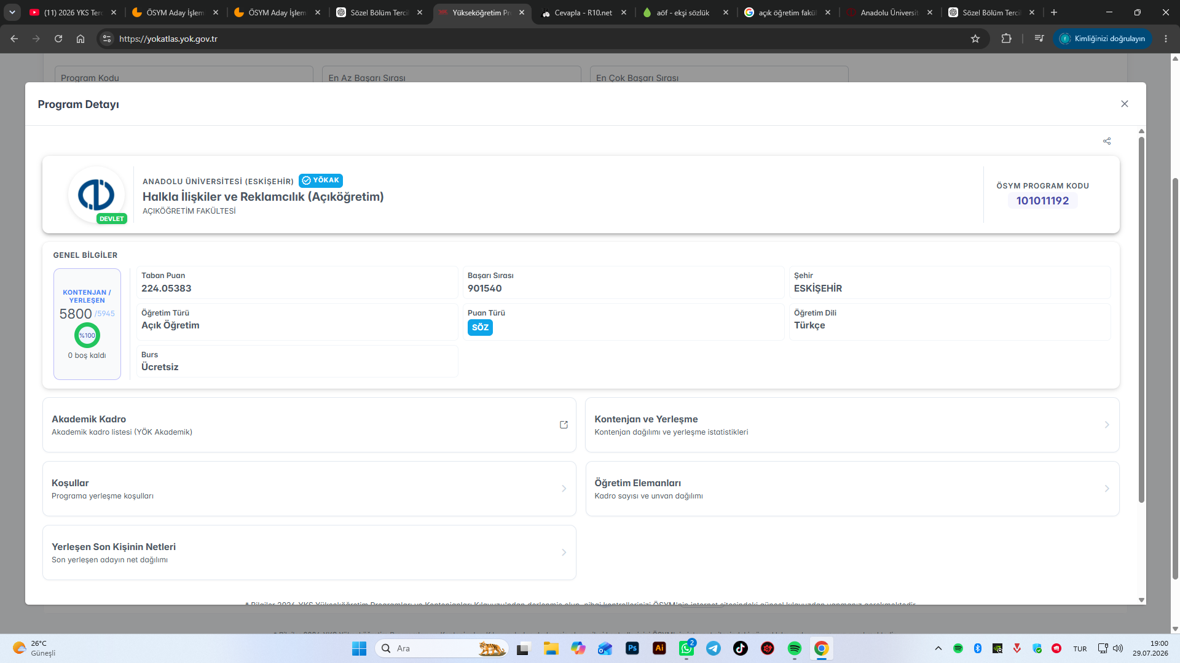Image resolution: width=1180 pixels, height=663 pixels.
Task: Open the media controls icon in Chrome
Action: pyautogui.click(x=1039, y=39)
